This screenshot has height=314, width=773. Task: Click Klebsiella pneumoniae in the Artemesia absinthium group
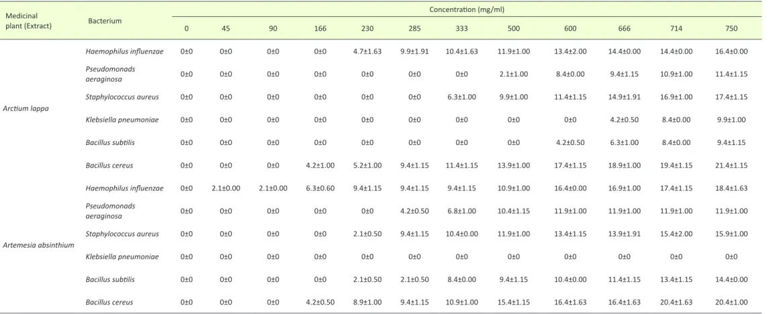[x=122, y=256]
